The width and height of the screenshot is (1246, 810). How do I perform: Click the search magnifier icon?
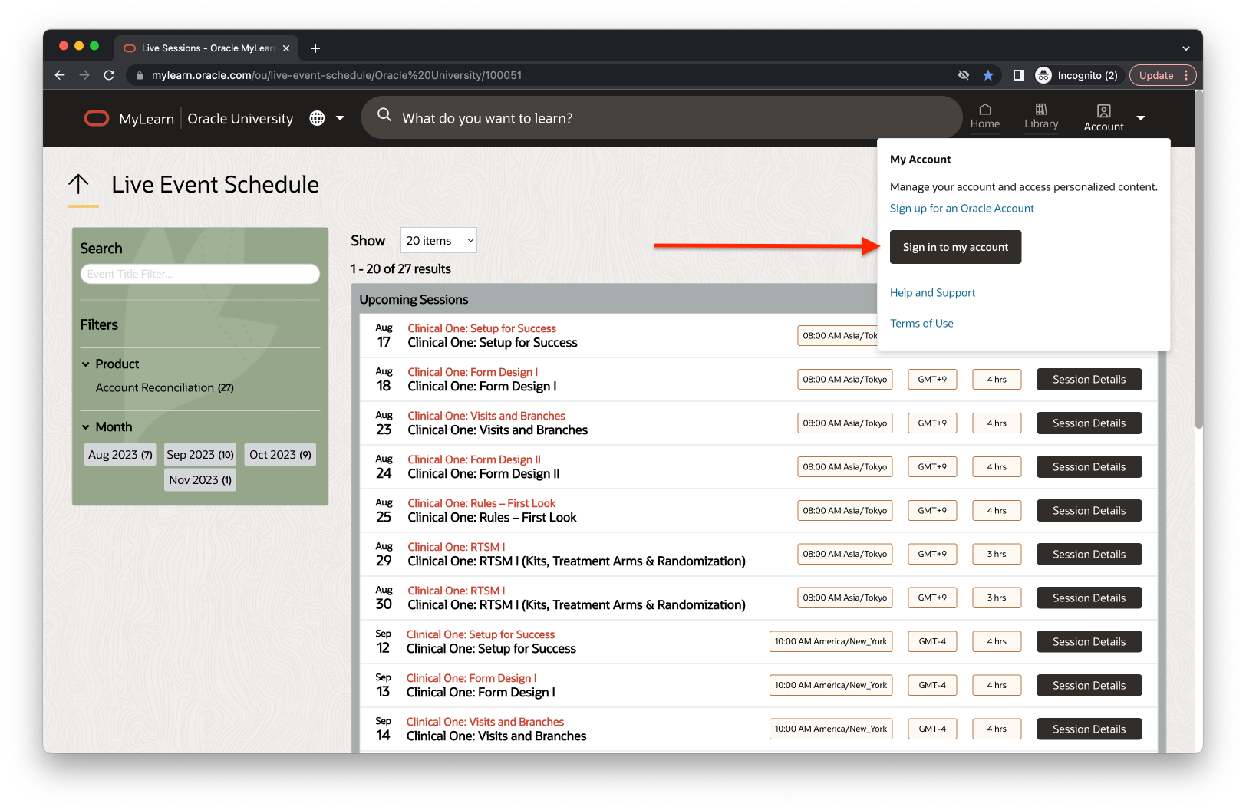tap(384, 115)
